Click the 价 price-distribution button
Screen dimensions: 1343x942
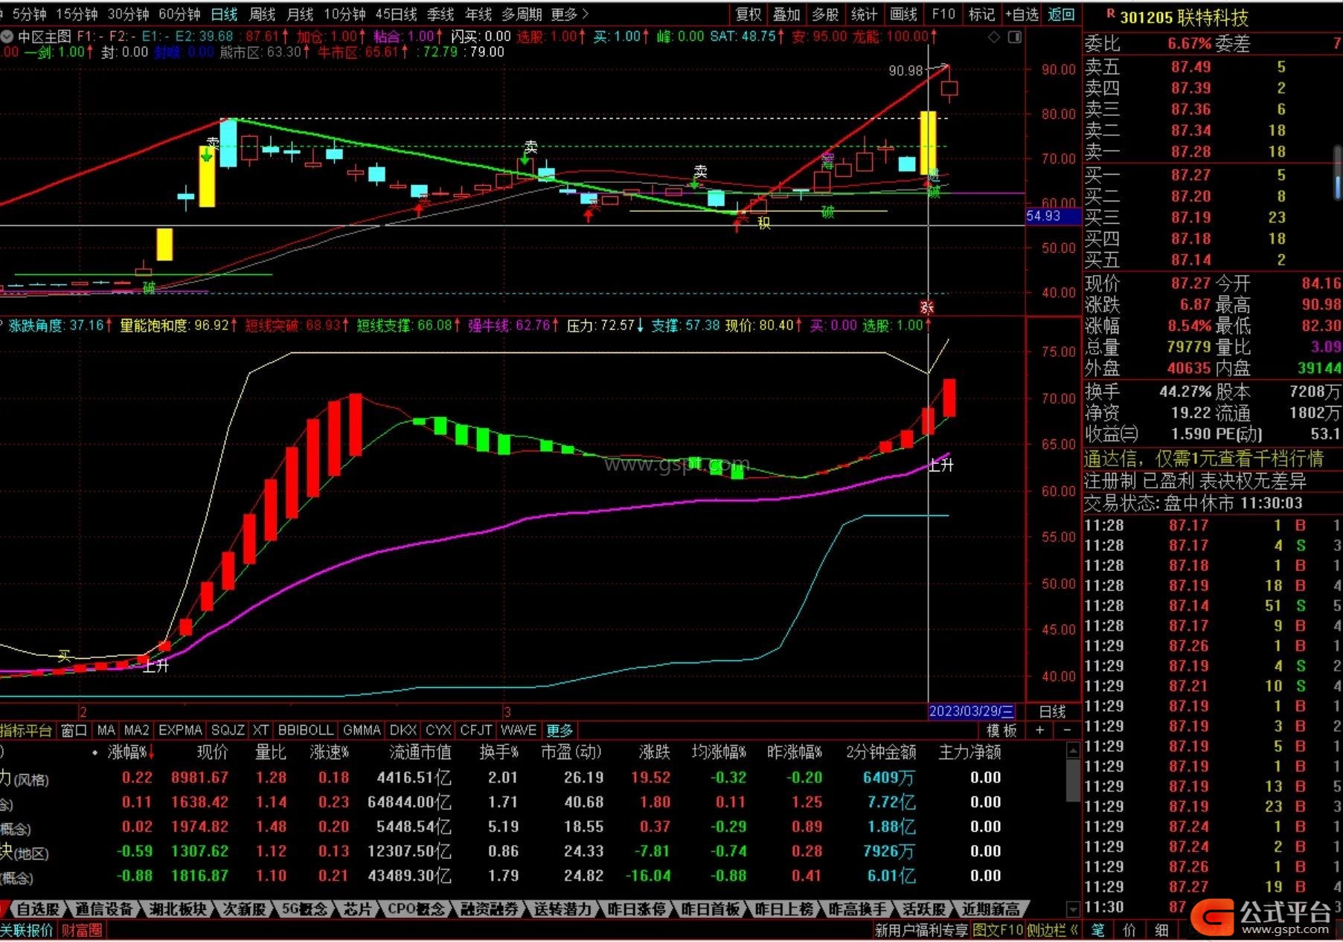point(1129,929)
